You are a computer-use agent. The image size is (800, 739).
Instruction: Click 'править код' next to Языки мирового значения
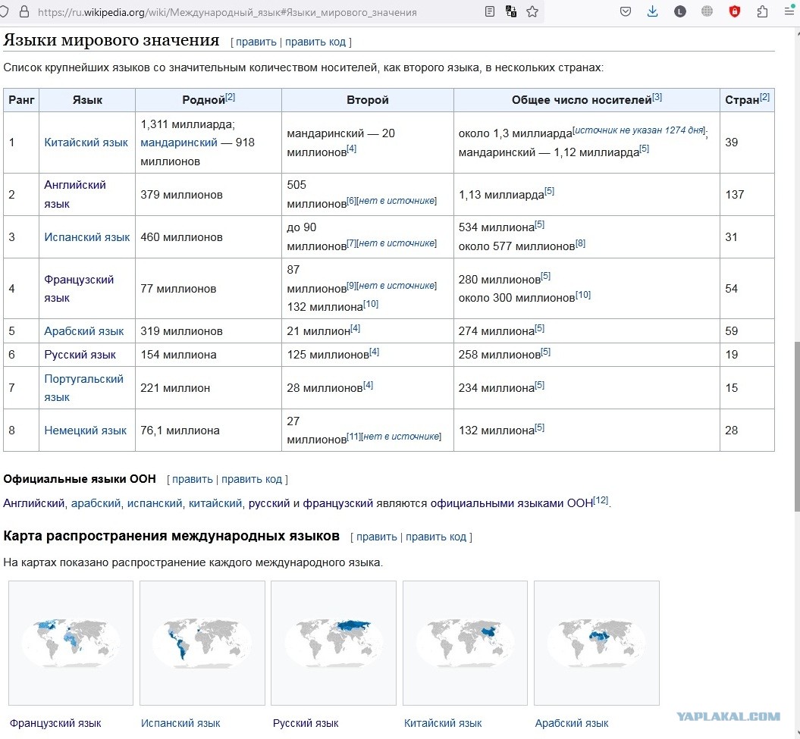[315, 42]
